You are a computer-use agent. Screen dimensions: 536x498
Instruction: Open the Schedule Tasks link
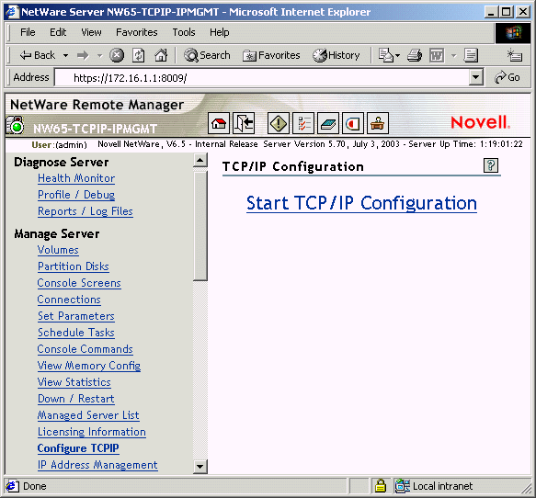point(76,333)
